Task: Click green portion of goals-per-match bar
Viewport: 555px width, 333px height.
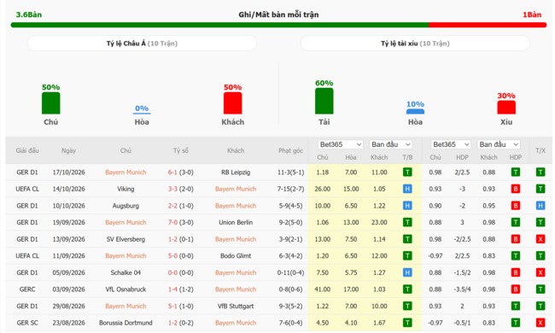Action: (x=219, y=25)
